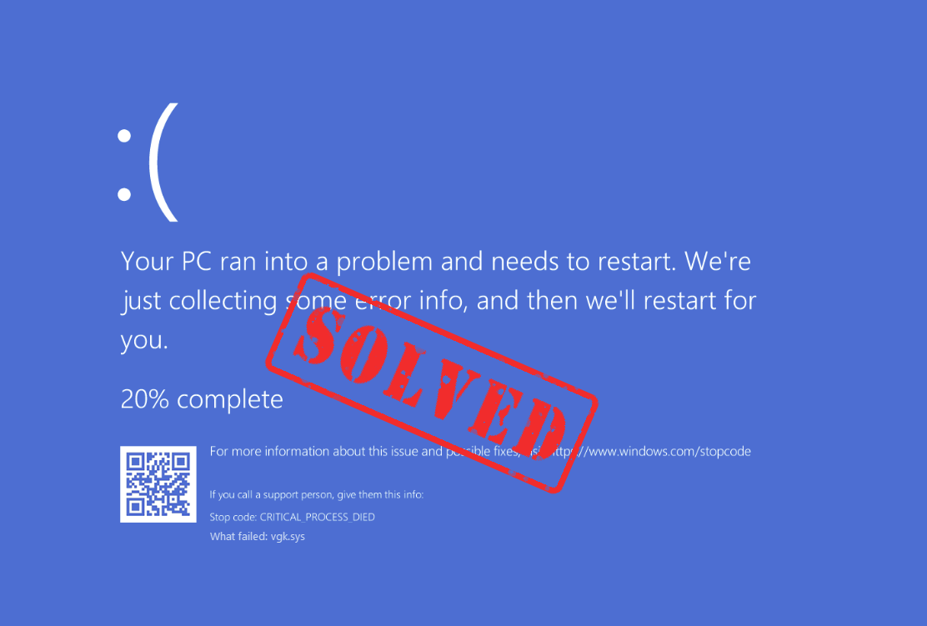Screen dimensions: 927x626
Task: Click the vgk.sys failed file name
Action: coord(288,537)
